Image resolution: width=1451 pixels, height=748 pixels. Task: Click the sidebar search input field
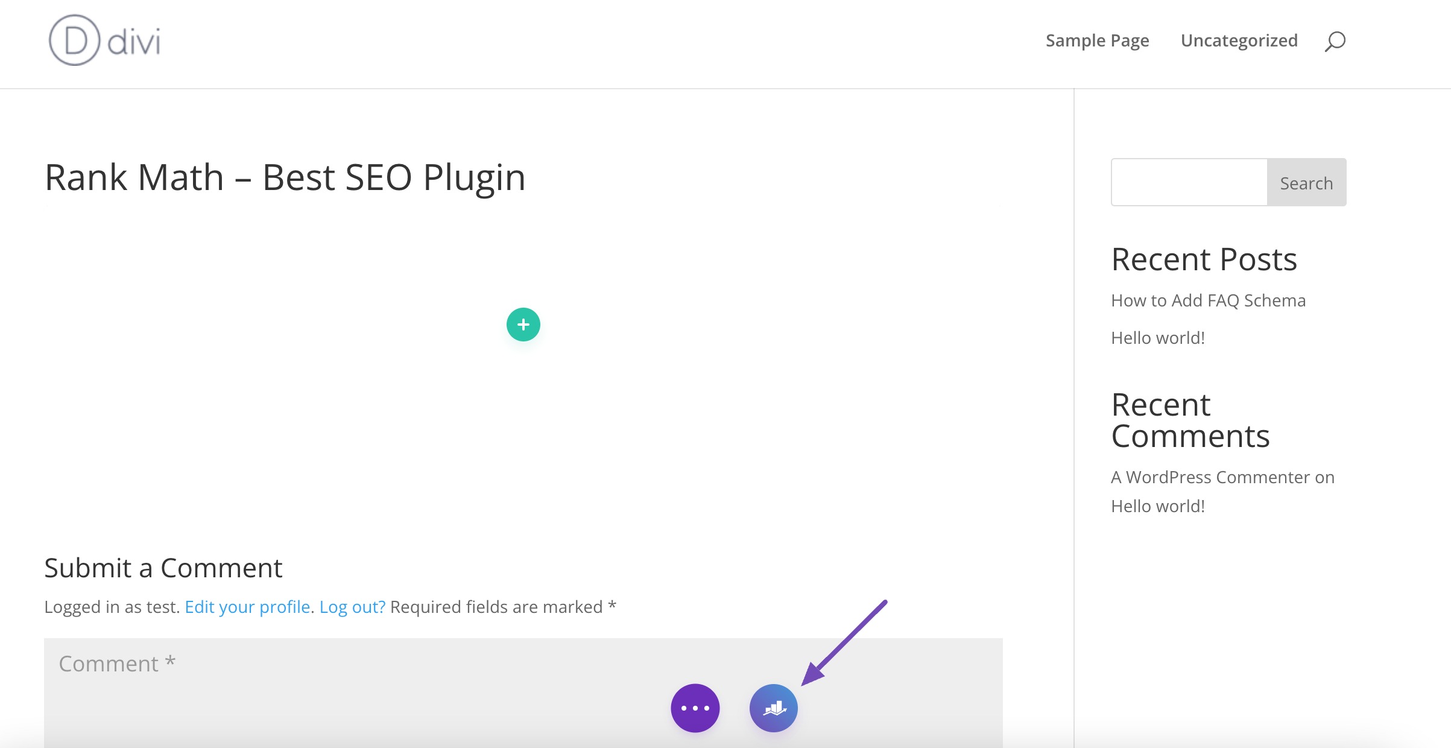click(x=1189, y=182)
